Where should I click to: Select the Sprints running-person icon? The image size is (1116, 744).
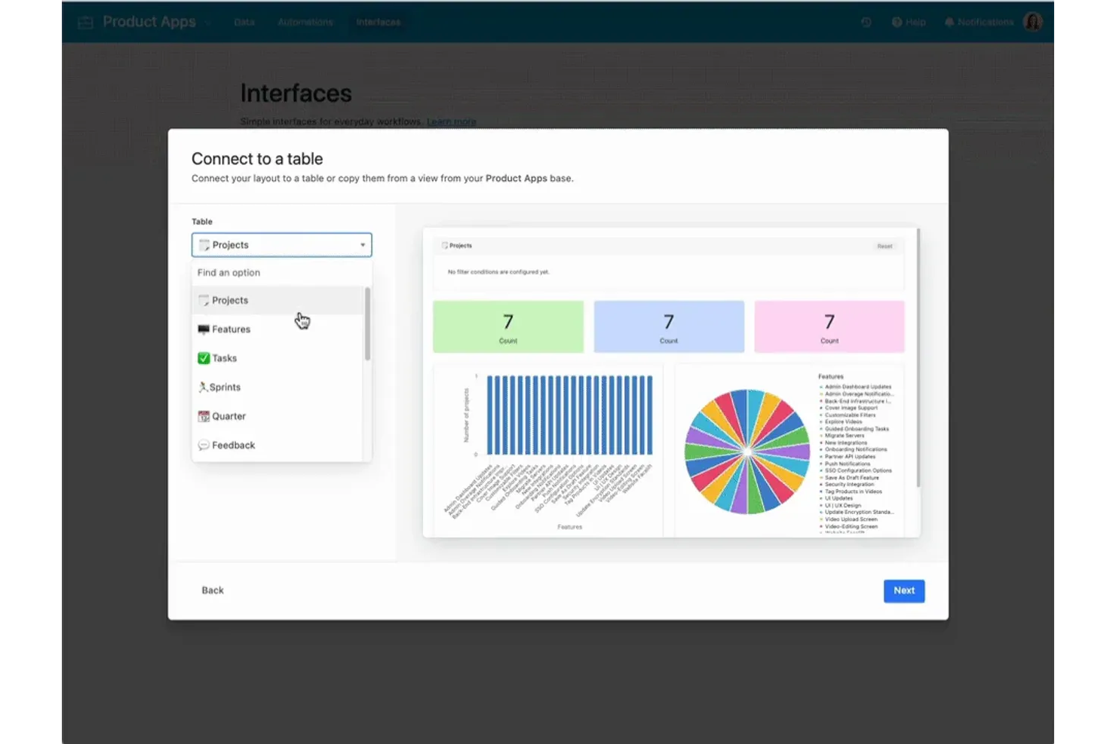pyautogui.click(x=202, y=387)
